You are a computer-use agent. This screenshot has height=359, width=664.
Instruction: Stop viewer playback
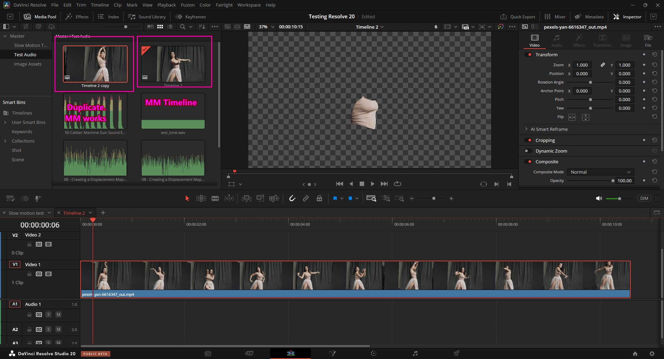click(x=362, y=184)
